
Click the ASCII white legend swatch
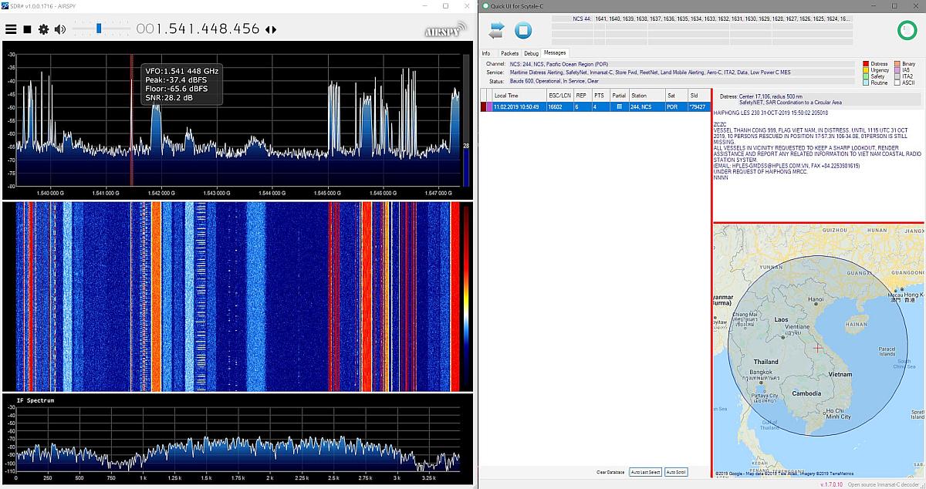[897, 83]
